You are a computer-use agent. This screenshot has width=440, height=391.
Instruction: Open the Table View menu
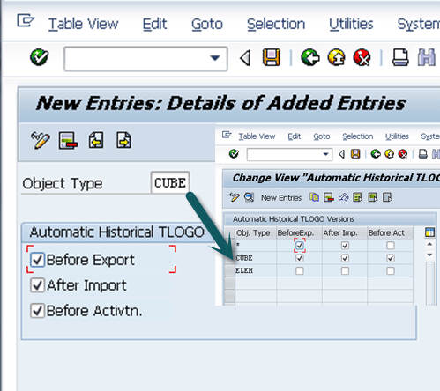(83, 24)
